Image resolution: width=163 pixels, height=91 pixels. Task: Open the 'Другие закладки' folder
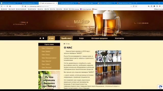pos(159,9)
